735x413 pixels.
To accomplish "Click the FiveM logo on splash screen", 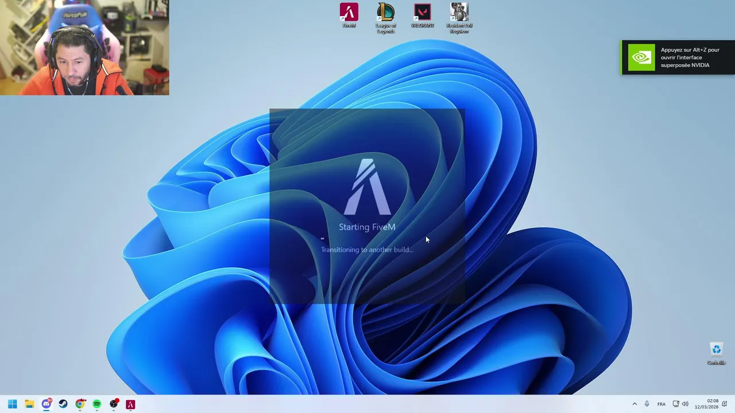I will tap(367, 186).
